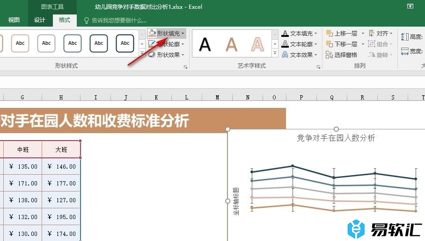
Task: Click the 中班 table header cell
Action: [x=23, y=149]
